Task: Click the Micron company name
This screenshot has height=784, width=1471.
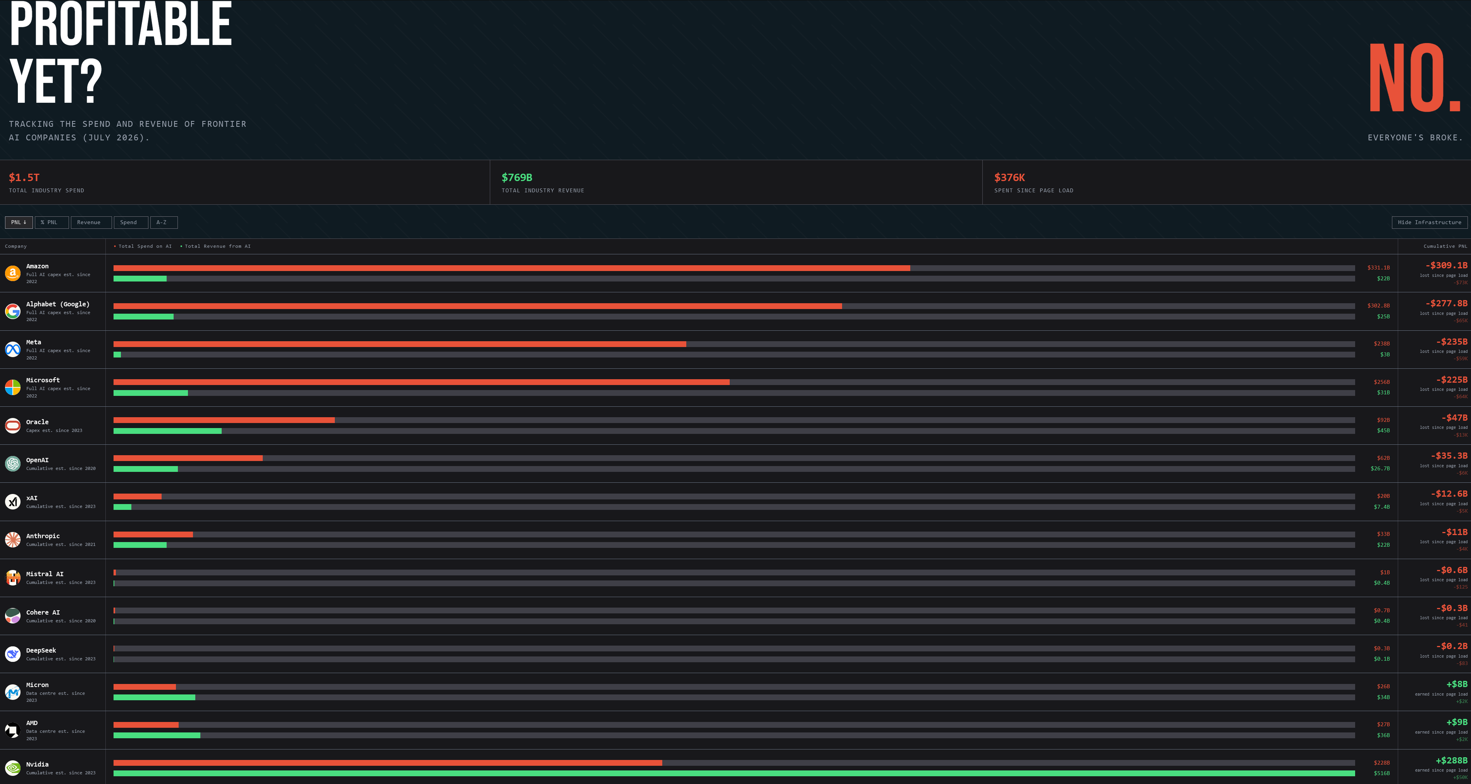Action: [x=37, y=685]
